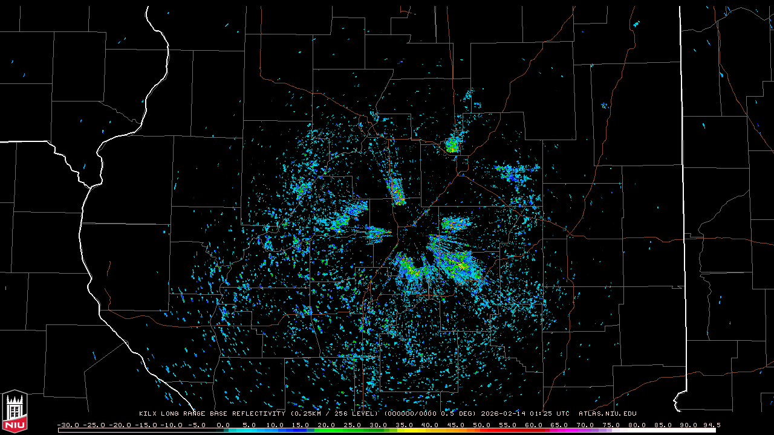Click the 256 LEVEL caption text
This screenshot has height=435, width=774.
[356, 414]
